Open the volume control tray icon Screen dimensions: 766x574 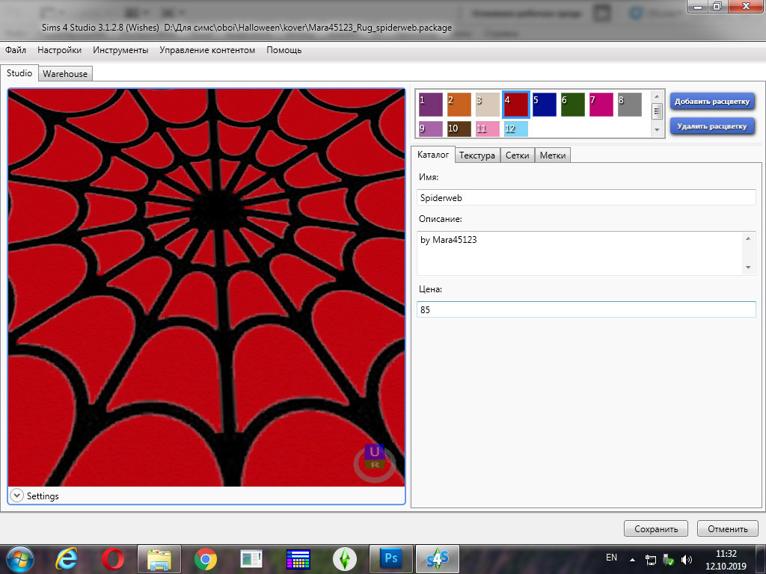coord(687,560)
